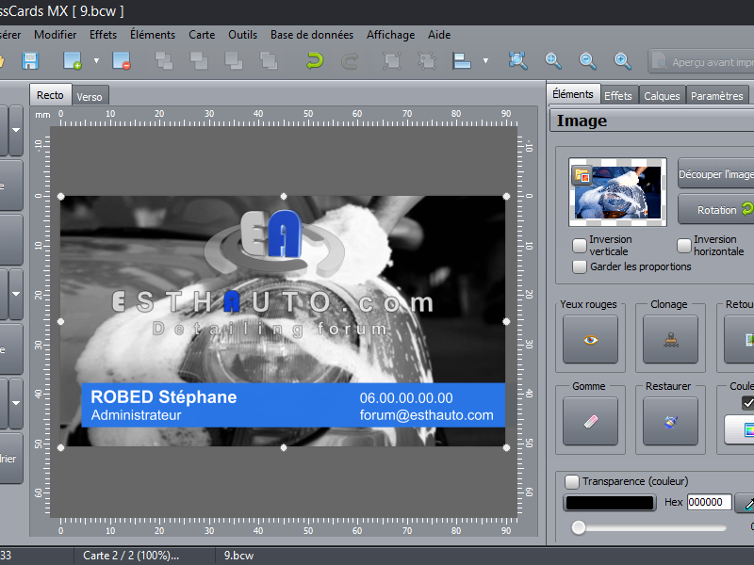Screen dimensions: 754x565
Task: Delete the card with the red minus icon
Action: coord(122,61)
